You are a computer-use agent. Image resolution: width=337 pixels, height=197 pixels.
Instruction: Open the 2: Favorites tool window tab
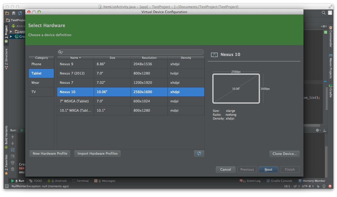[x=6, y=165]
